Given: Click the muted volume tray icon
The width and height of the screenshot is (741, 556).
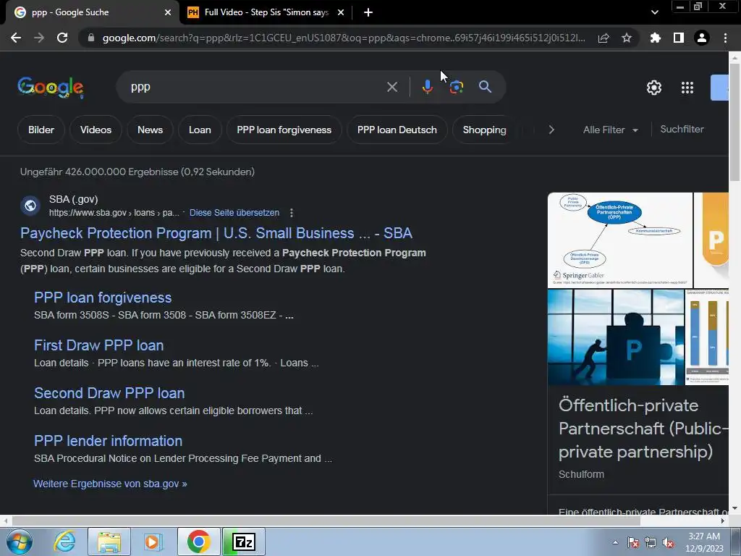Looking at the screenshot, I should click(x=668, y=543).
